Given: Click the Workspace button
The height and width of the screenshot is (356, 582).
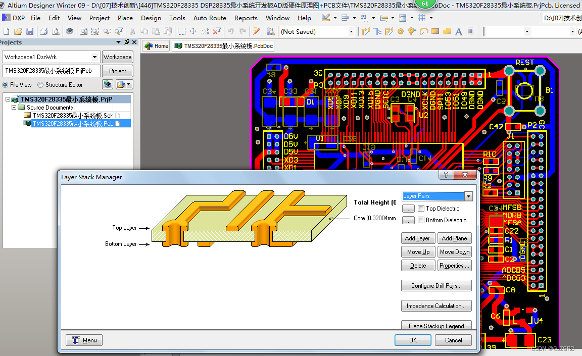Looking at the screenshot, I should click(x=117, y=57).
